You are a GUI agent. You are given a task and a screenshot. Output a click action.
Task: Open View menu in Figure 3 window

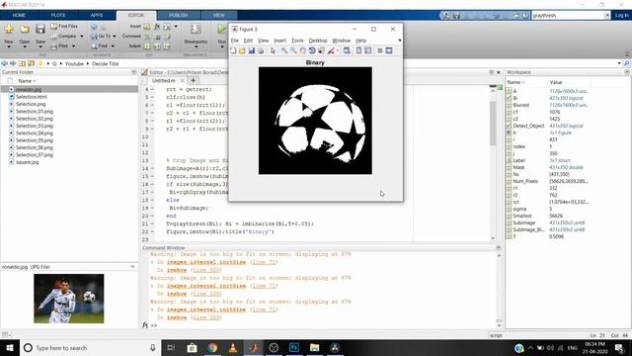pos(263,41)
